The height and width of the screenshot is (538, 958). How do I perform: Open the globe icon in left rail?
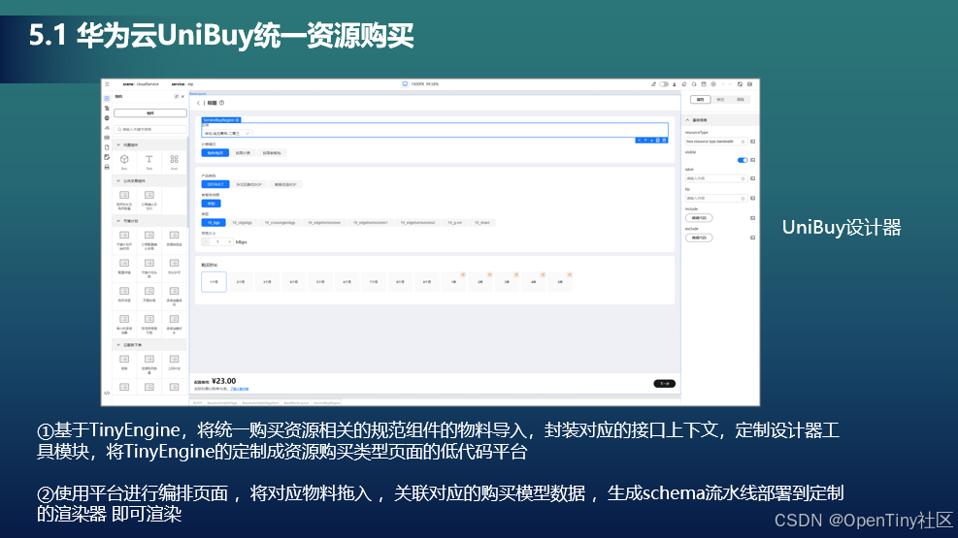tap(107, 117)
